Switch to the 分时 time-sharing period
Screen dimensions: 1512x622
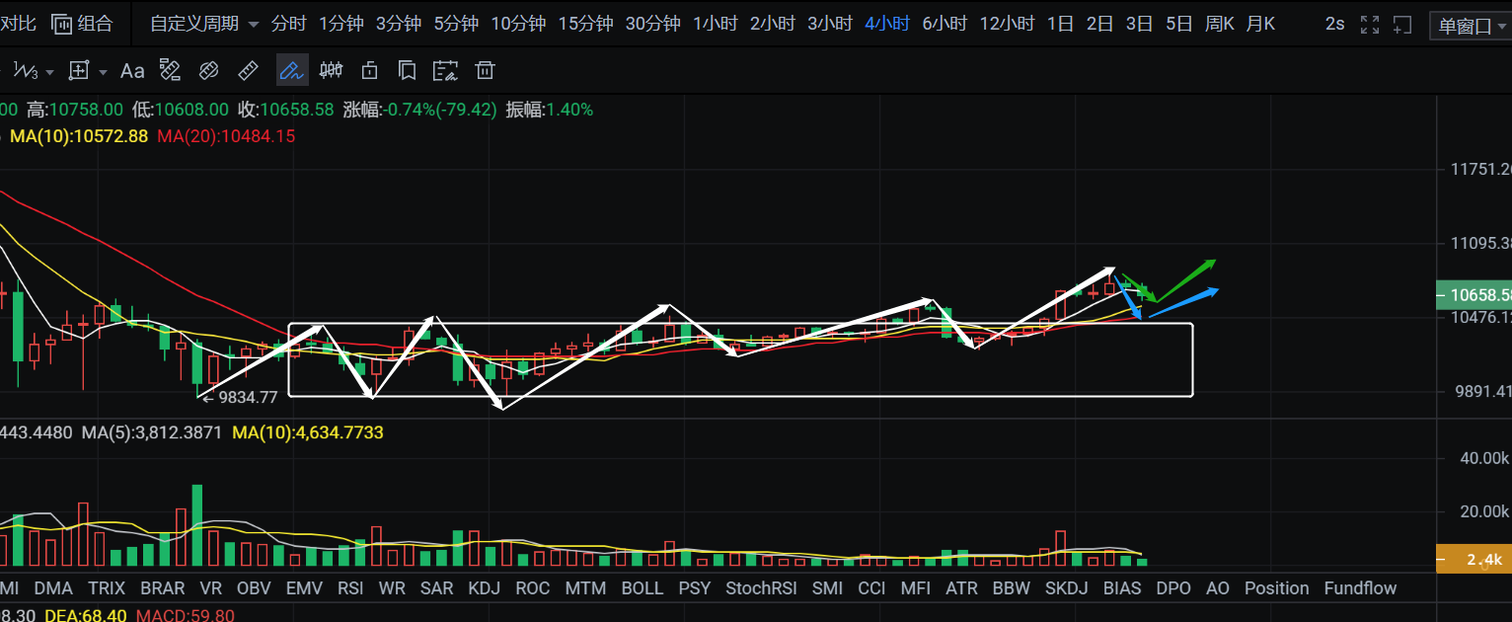[x=288, y=24]
